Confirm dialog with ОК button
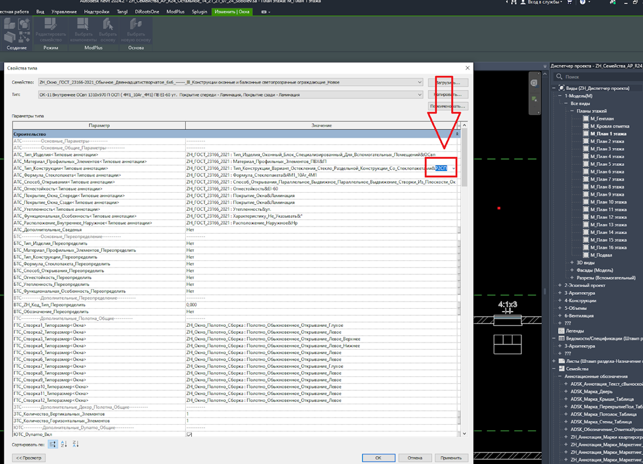This screenshot has height=464, width=643. point(378,458)
